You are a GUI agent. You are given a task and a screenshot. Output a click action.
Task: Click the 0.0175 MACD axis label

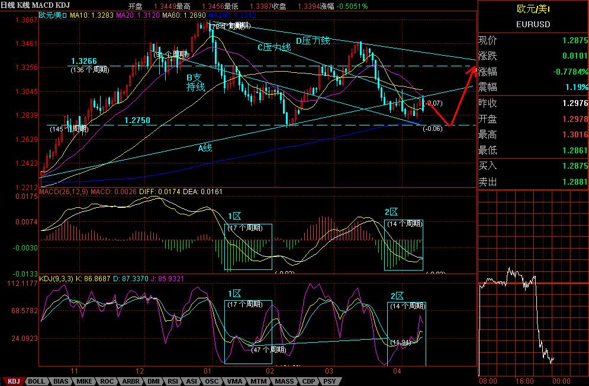26,197
